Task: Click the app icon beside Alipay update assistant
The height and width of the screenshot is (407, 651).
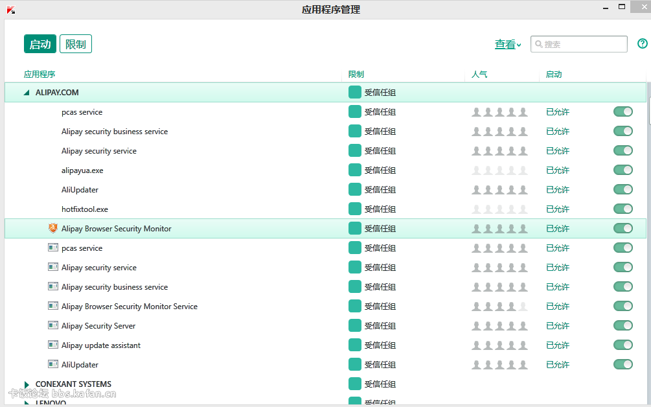Action: (52, 345)
